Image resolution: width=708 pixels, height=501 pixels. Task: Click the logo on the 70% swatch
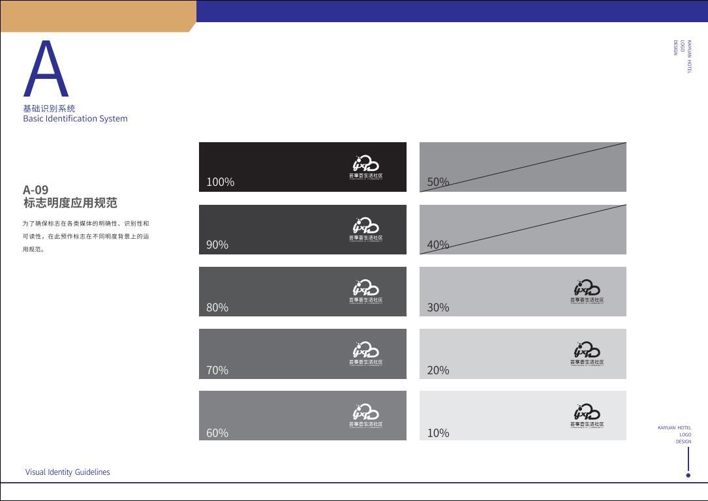pos(365,354)
